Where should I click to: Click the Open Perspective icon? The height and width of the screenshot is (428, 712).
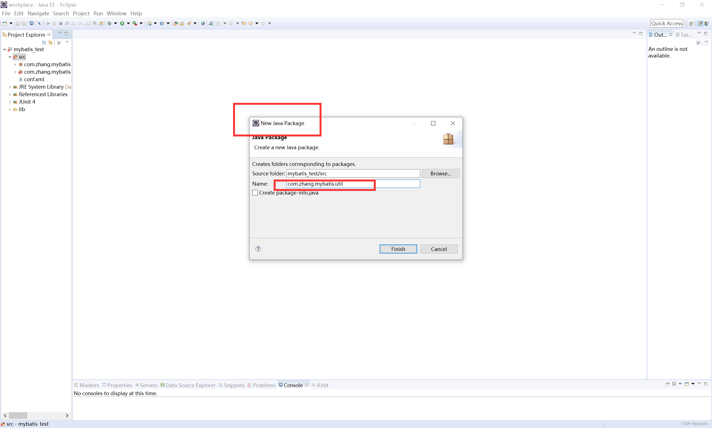tap(691, 24)
